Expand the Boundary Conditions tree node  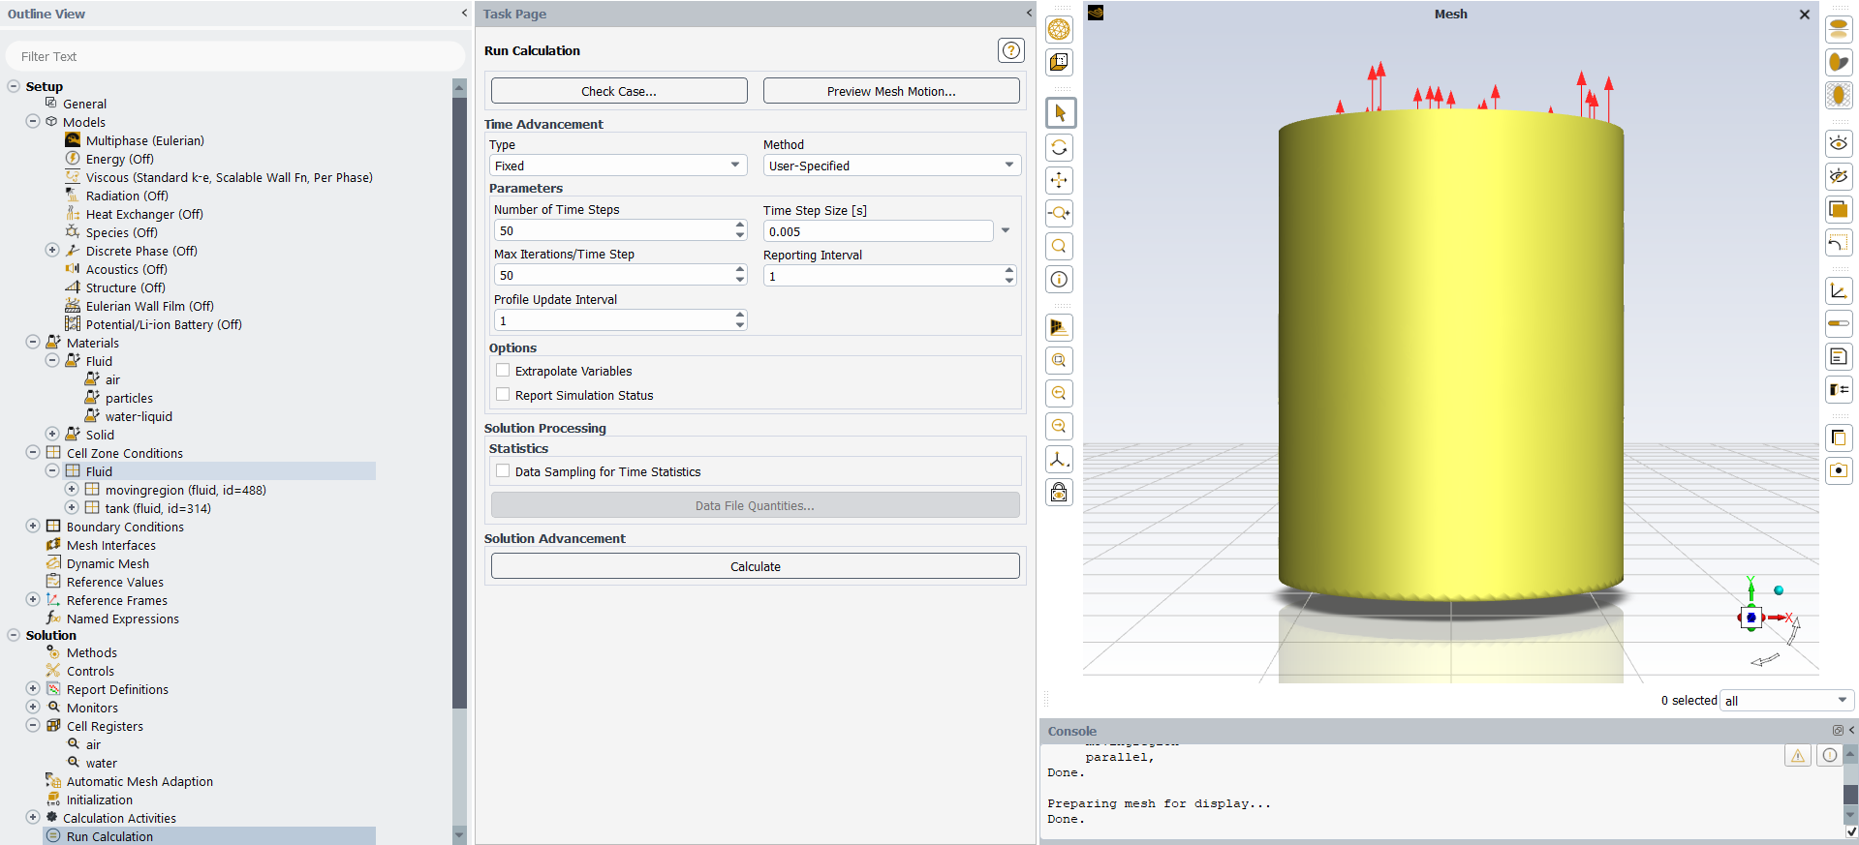coord(33,527)
